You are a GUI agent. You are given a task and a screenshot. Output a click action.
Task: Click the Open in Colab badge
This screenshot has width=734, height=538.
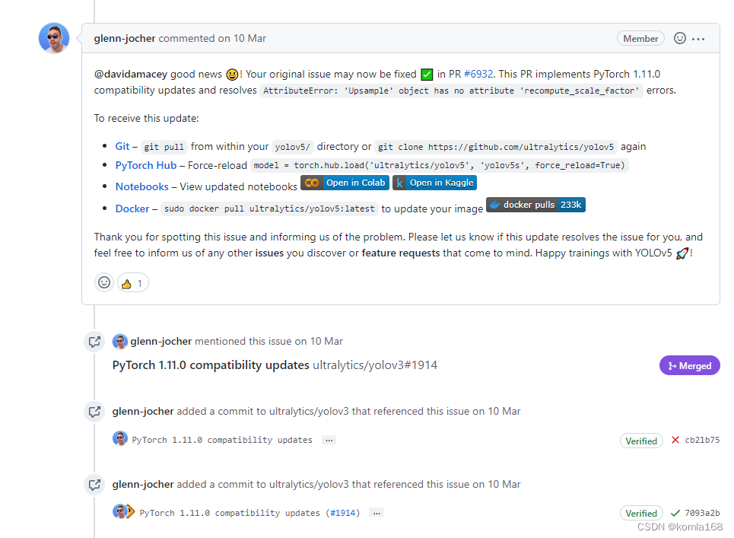[345, 183]
